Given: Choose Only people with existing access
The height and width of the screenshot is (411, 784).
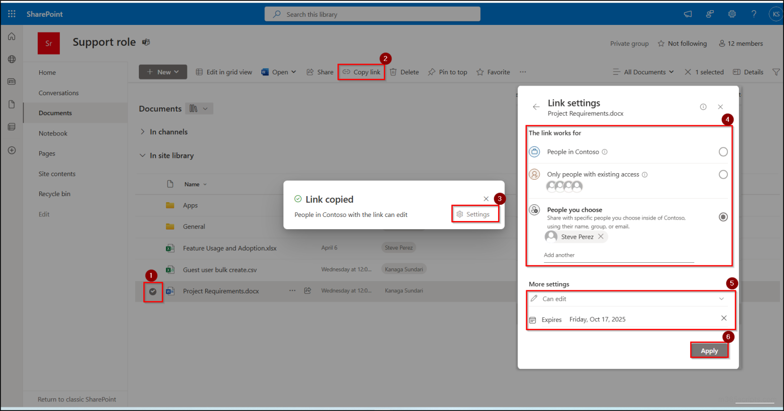Looking at the screenshot, I should (x=723, y=174).
